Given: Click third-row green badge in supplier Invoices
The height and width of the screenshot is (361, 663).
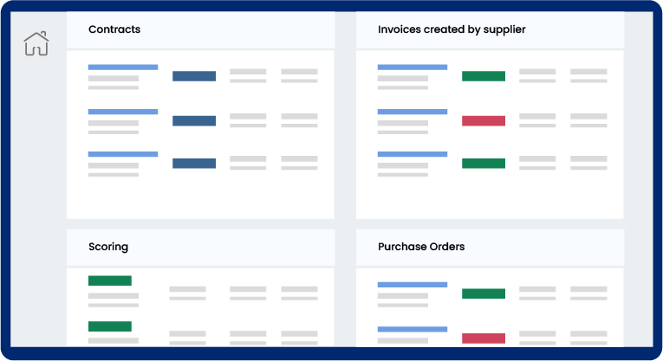Looking at the screenshot, I should (x=484, y=164).
